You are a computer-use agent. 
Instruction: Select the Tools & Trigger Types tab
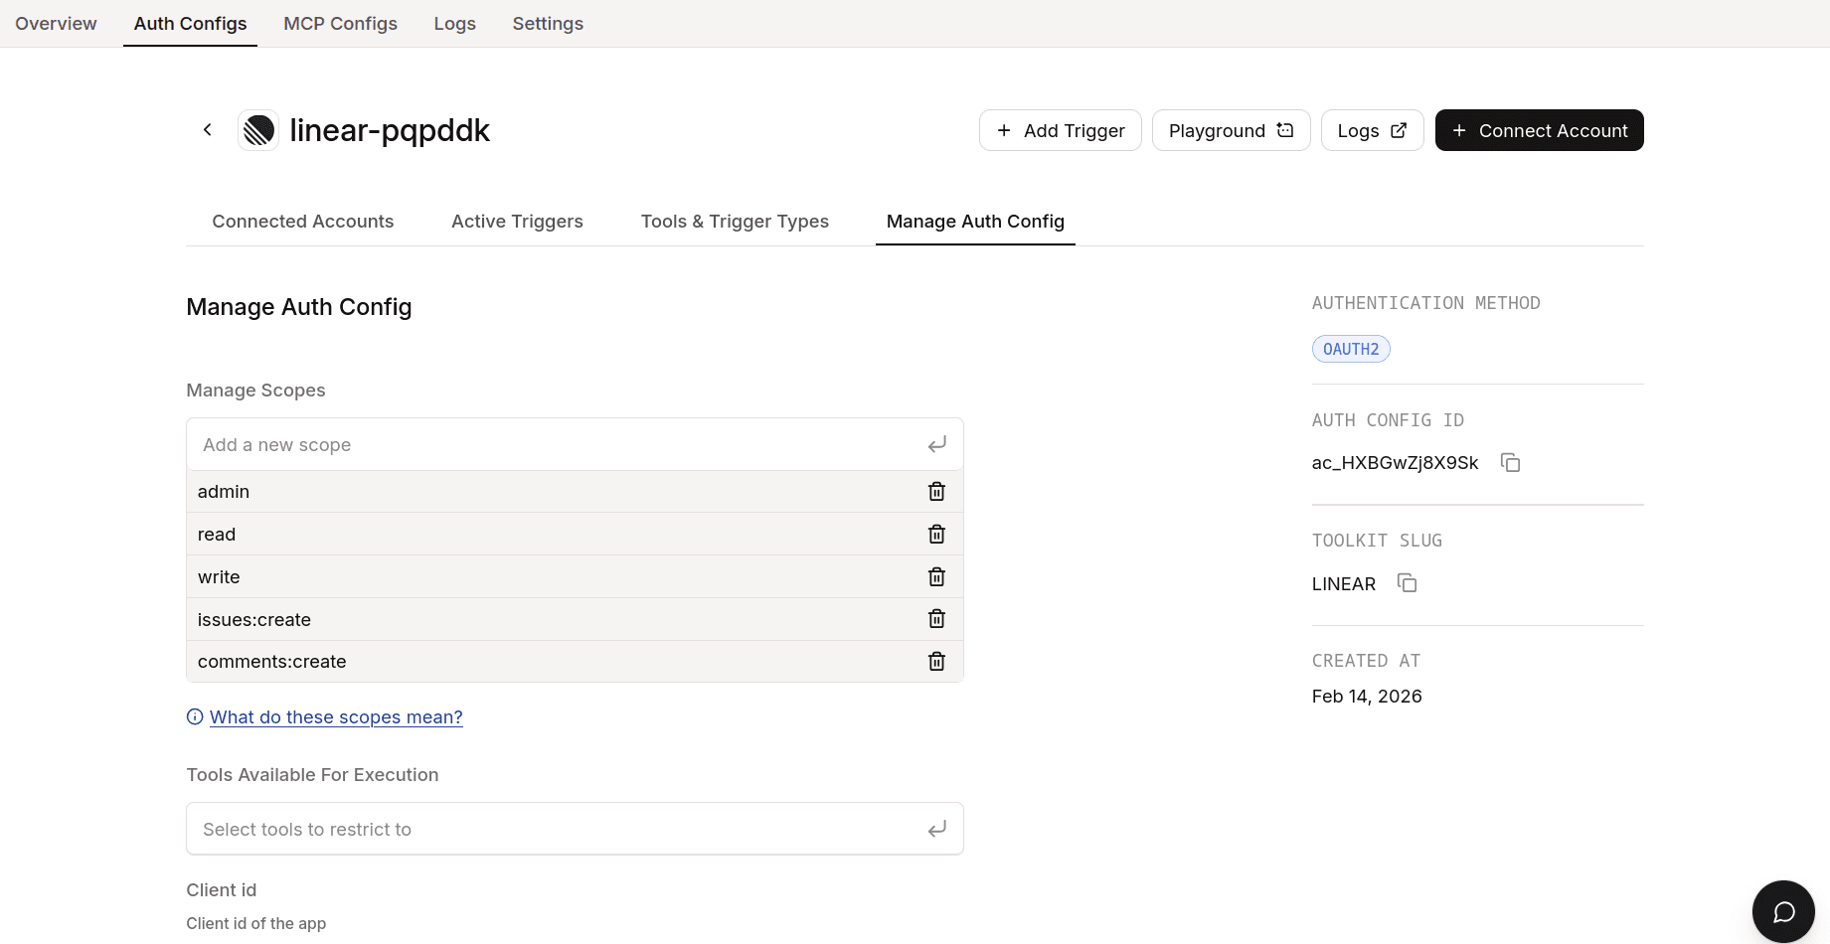735,222
